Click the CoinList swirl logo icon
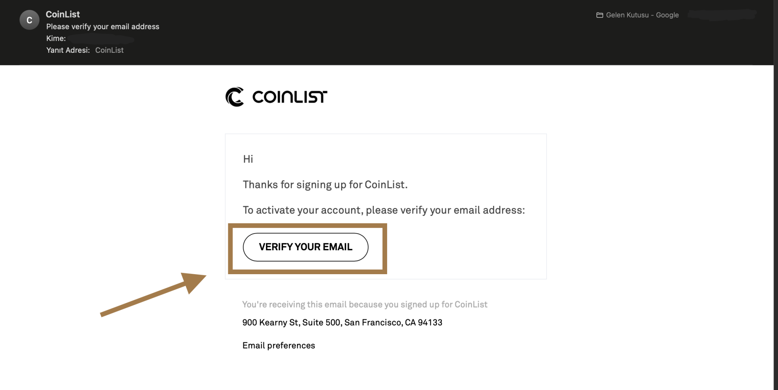 (235, 97)
